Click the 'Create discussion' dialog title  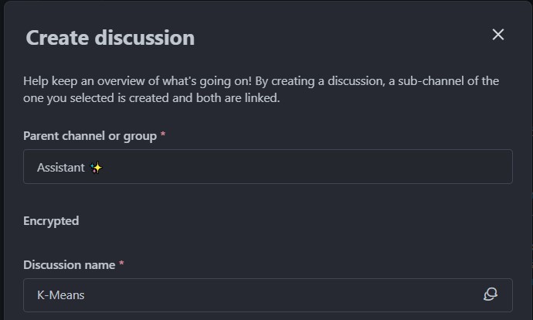(110, 37)
